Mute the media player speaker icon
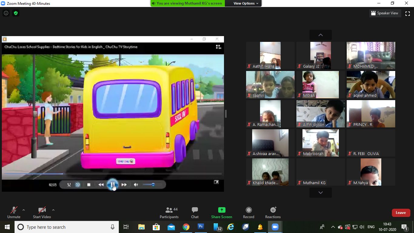 point(136,184)
